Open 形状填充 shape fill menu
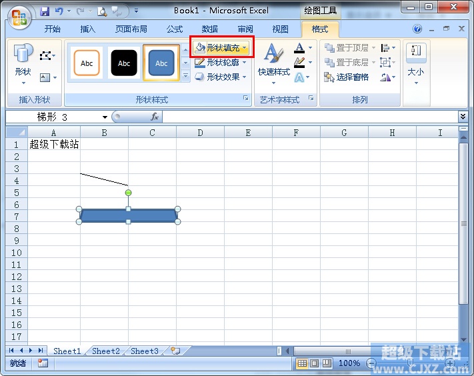474x376 pixels. [x=221, y=47]
